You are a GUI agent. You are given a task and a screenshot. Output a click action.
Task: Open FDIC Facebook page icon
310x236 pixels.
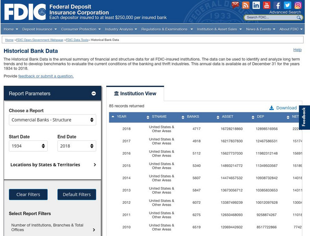pyautogui.click(x=277, y=5)
